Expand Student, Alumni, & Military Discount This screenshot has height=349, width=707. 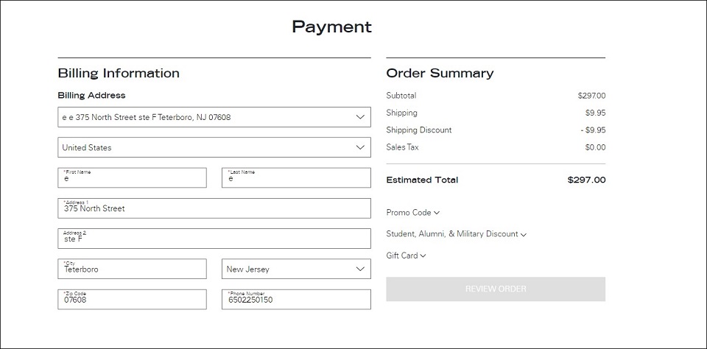(x=457, y=234)
